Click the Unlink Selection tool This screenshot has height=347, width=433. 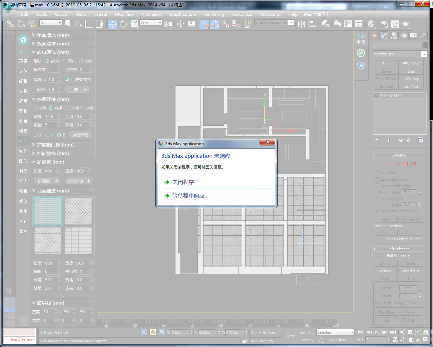coord(21,24)
